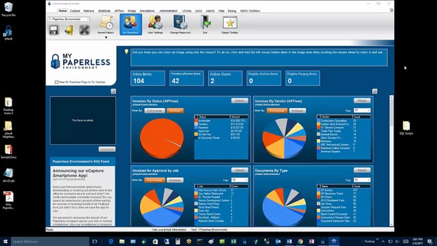Open the Retrieve ribbon tab
This screenshot has width=437, height=246.
coord(89,11)
